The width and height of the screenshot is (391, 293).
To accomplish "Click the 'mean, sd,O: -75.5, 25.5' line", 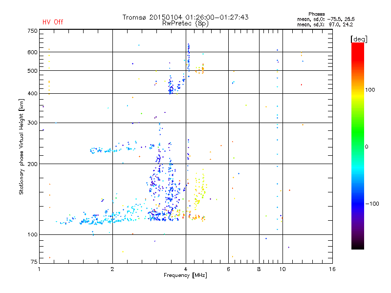I will pyautogui.click(x=326, y=19).
